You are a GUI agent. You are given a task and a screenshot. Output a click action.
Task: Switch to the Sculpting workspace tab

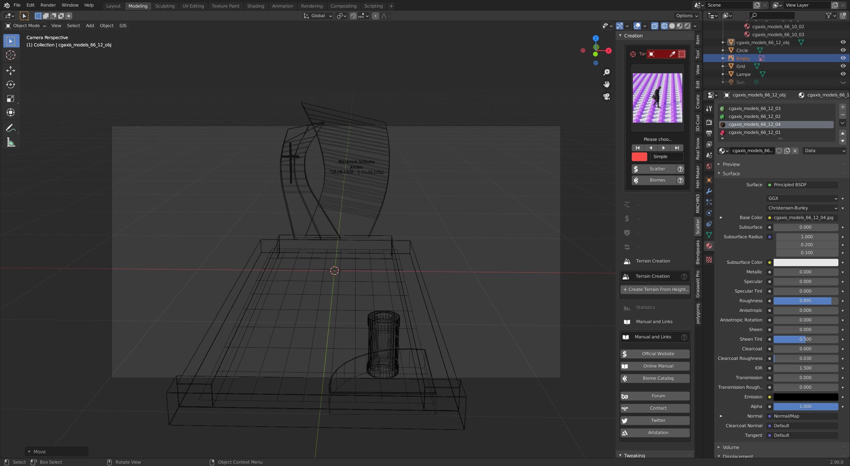click(x=165, y=6)
